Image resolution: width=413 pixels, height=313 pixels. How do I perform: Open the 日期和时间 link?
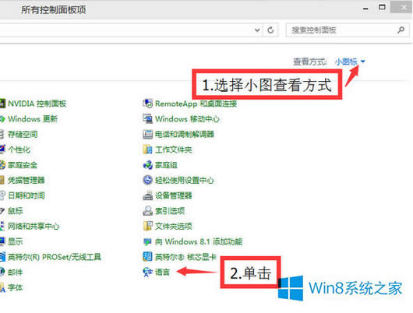pos(26,195)
